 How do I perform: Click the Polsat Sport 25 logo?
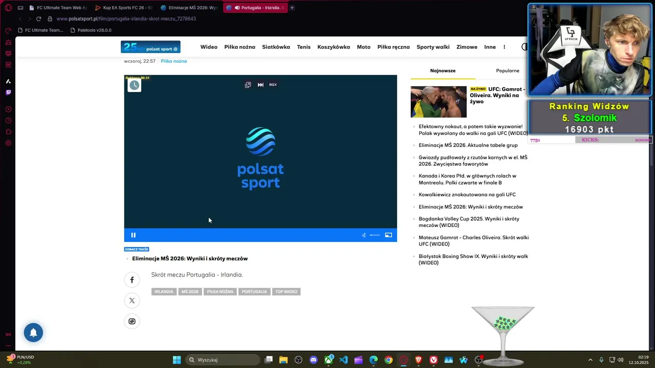150,47
